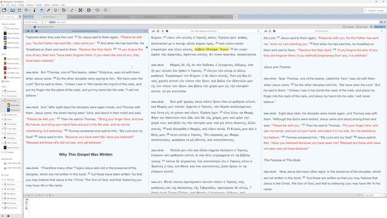Open the Amplify menu
The image size is (387, 218).
(39, 5)
